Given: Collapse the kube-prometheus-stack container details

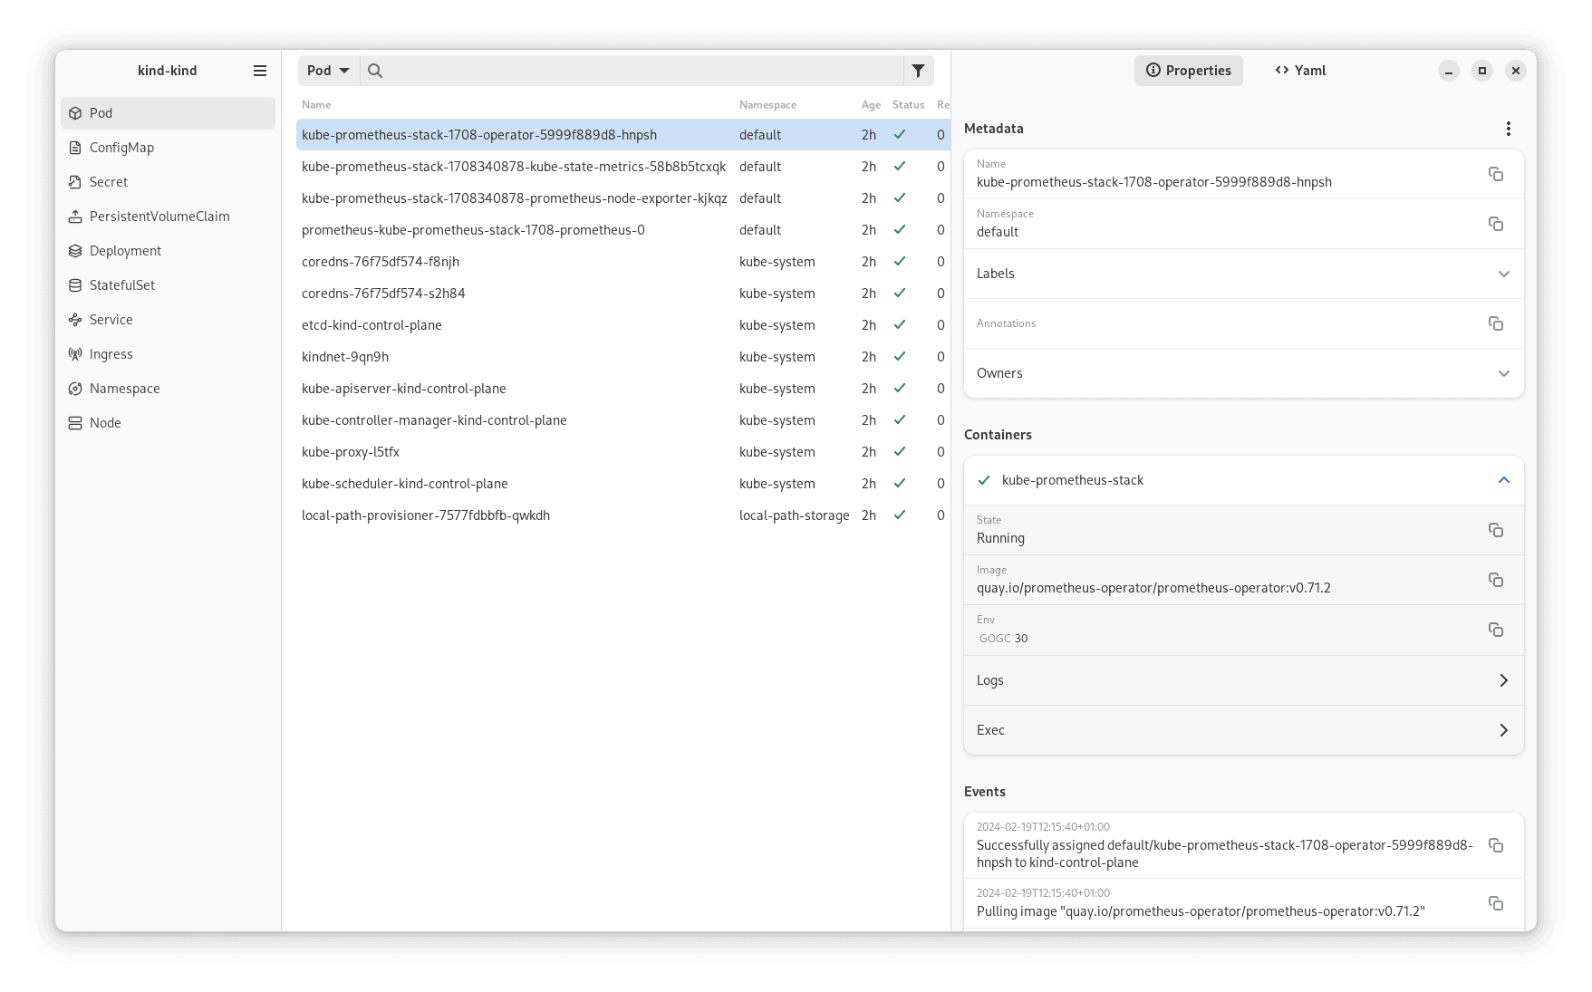Looking at the screenshot, I should (x=1504, y=479).
